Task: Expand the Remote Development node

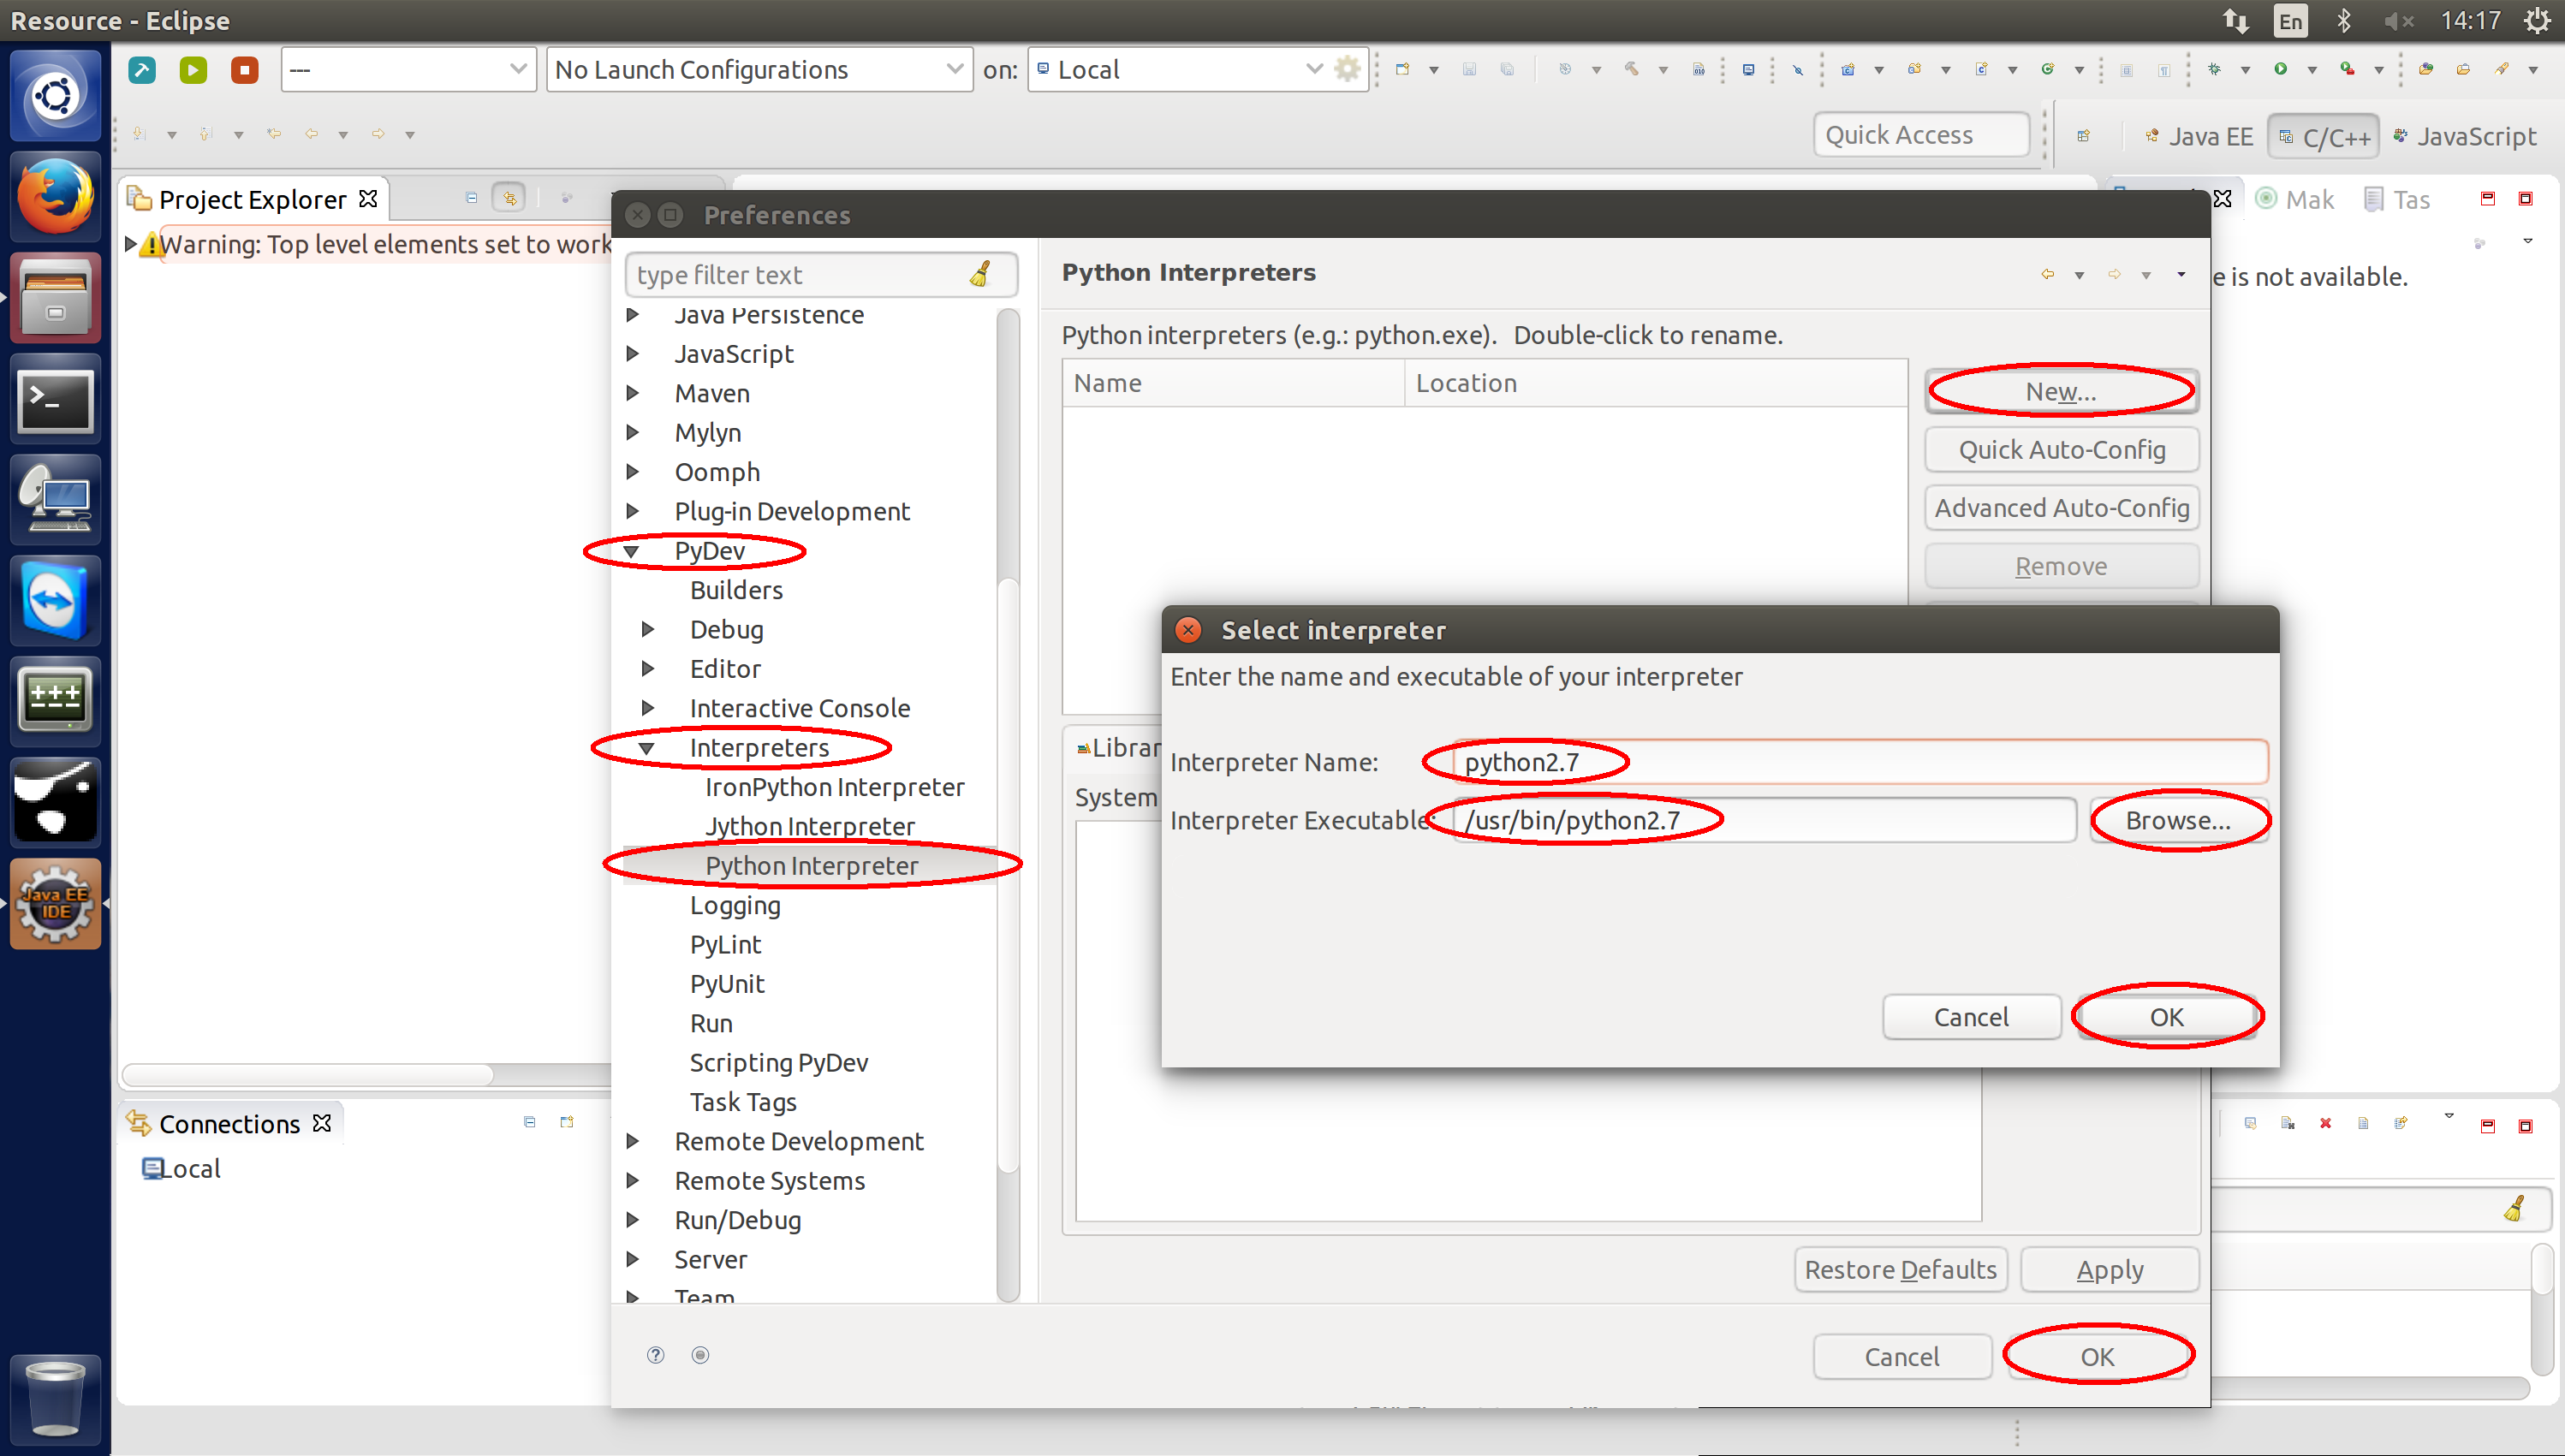Action: click(x=632, y=1141)
